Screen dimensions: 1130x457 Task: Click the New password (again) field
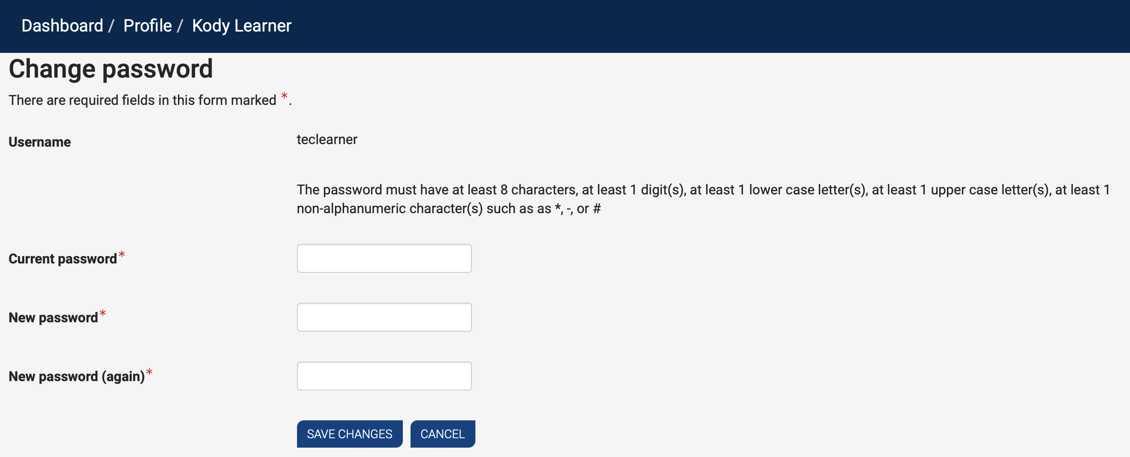[x=384, y=376]
